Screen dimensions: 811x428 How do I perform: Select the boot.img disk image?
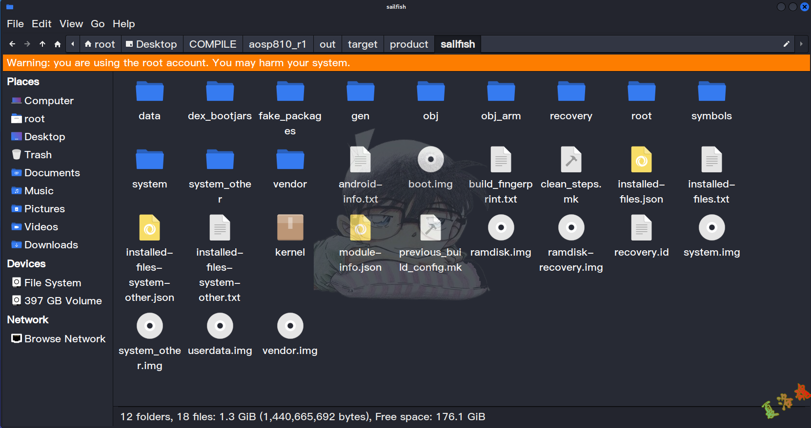pyautogui.click(x=430, y=160)
